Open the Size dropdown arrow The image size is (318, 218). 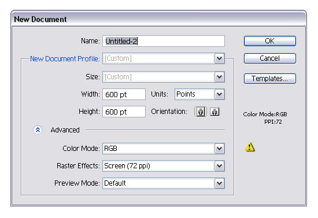(220, 77)
